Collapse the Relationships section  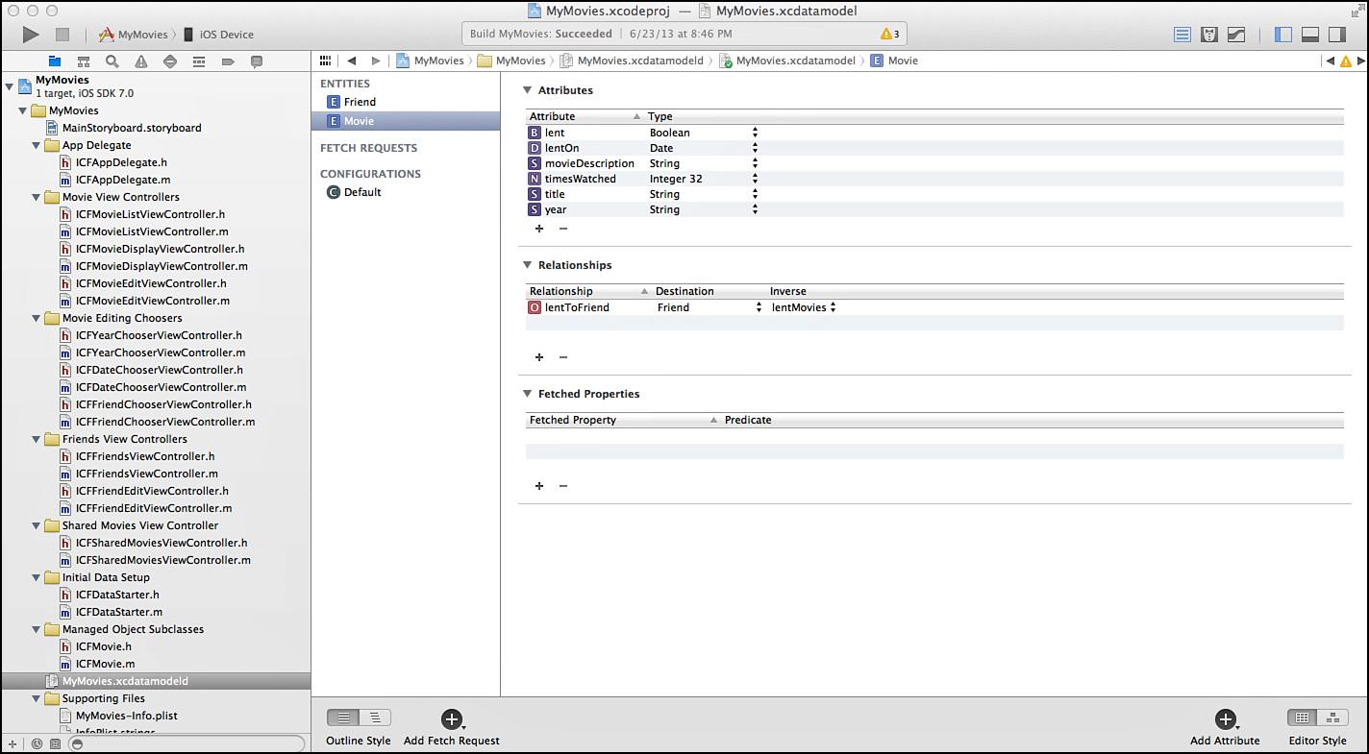tap(527, 265)
